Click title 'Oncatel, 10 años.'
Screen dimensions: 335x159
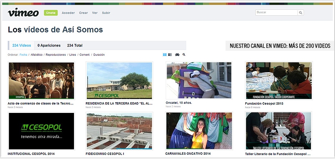(179, 103)
